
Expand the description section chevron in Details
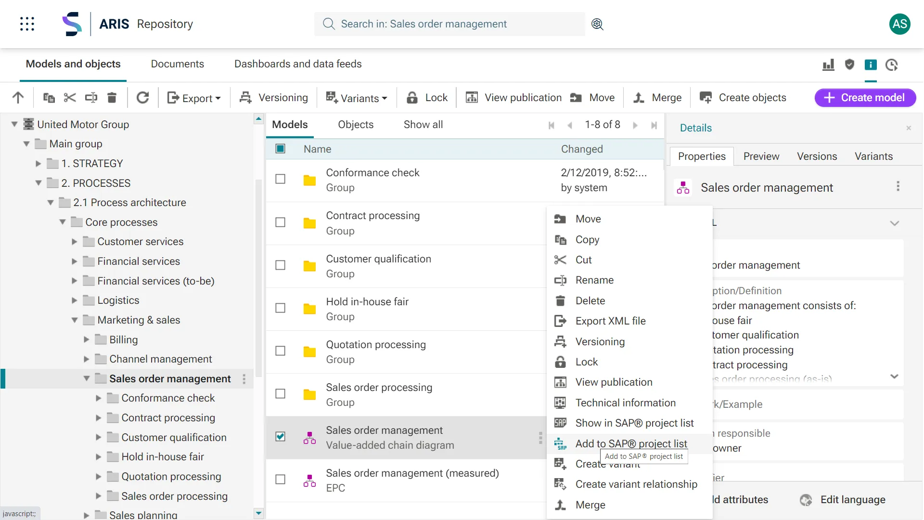point(894,377)
